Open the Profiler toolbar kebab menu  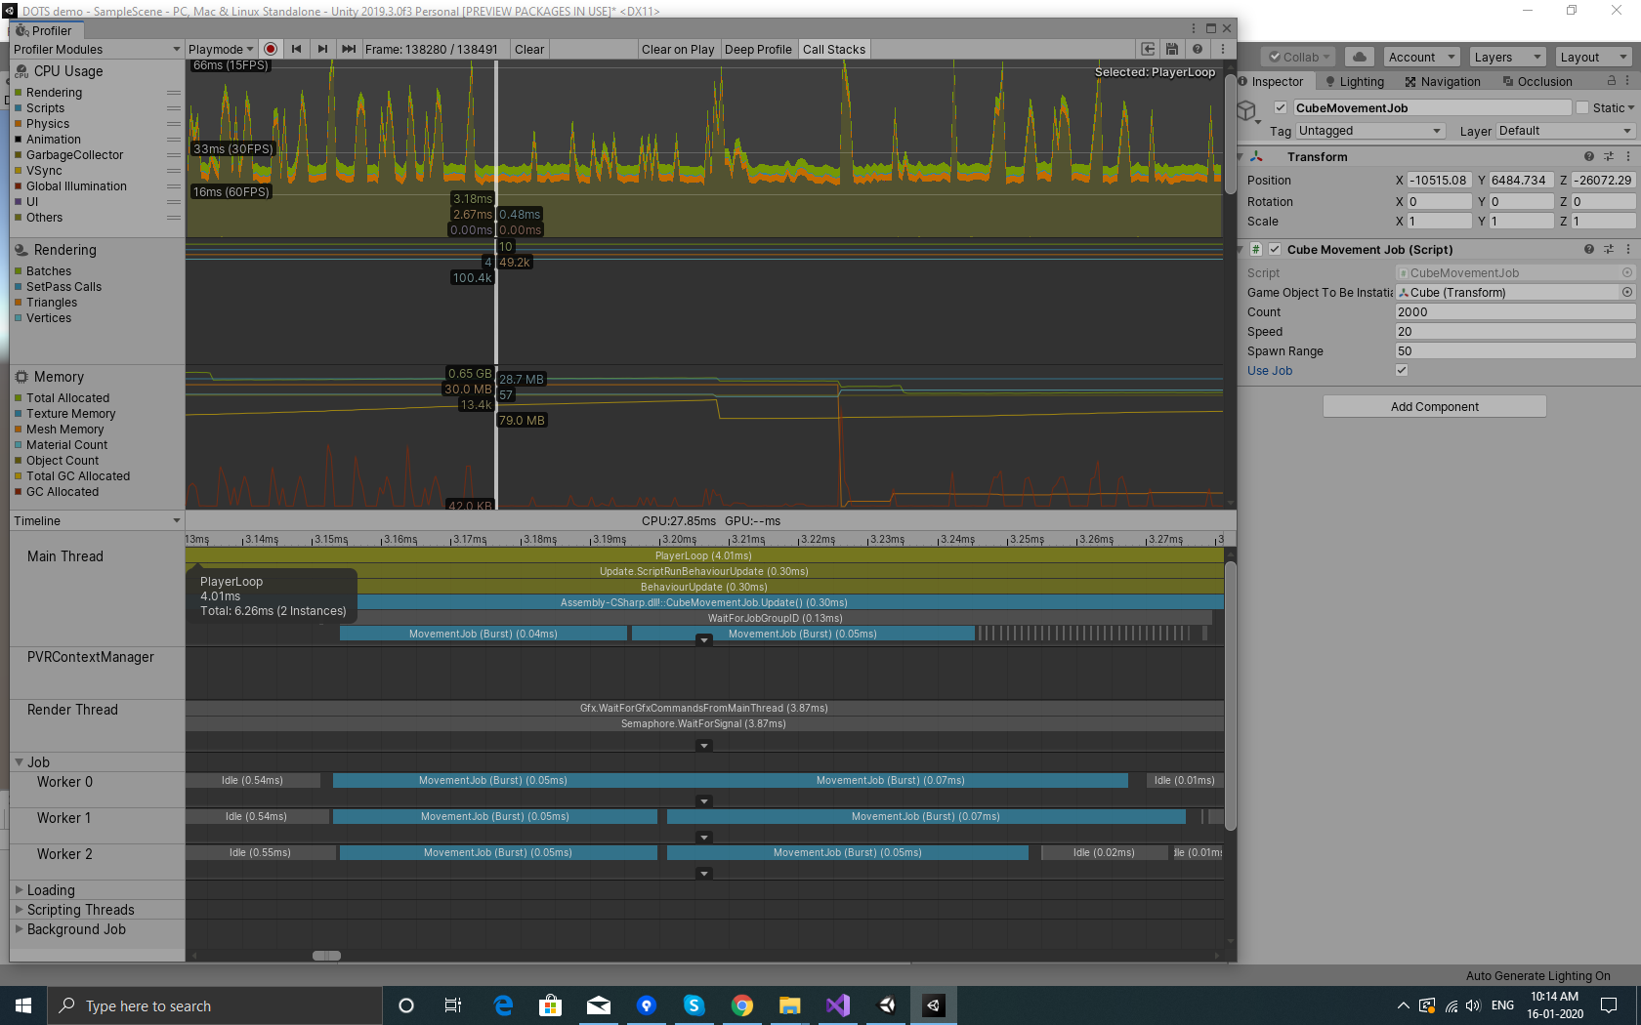1222,49
